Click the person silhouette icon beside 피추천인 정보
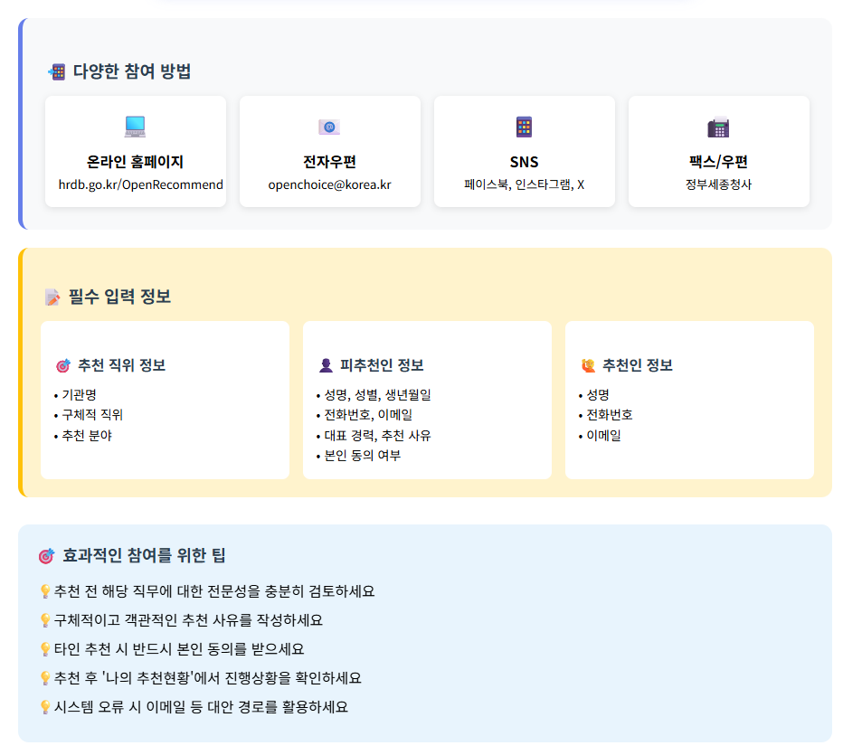 click(326, 365)
